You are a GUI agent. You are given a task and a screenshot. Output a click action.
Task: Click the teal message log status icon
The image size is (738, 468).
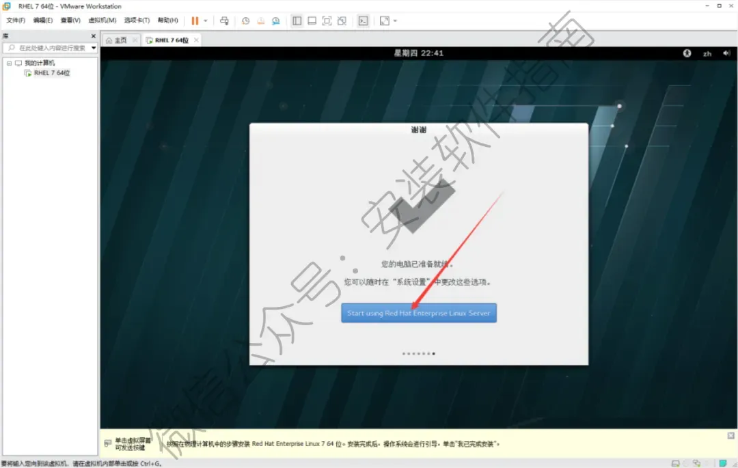(x=723, y=463)
